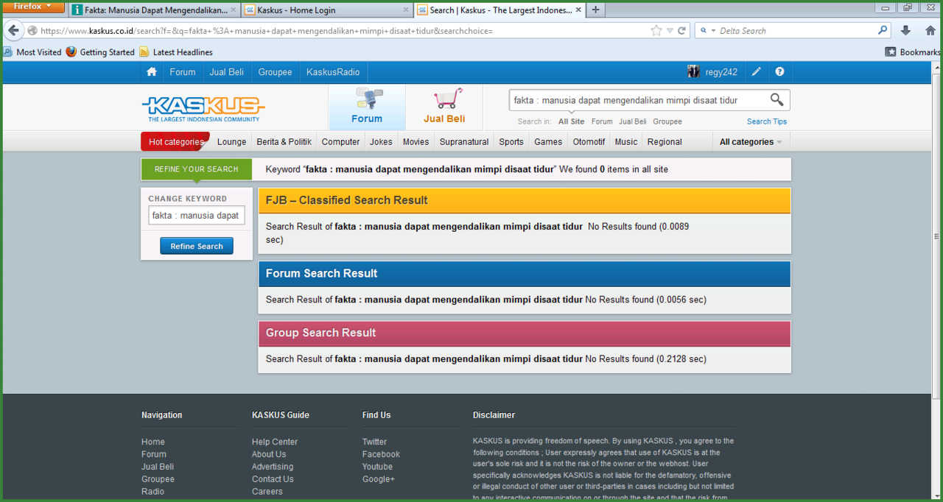The width and height of the screenshot is (943, 502).
Task: Open the Computer category
Action: tap(341, 142)
